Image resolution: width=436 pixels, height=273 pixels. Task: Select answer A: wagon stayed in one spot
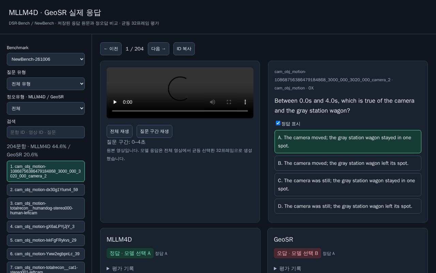348,142
